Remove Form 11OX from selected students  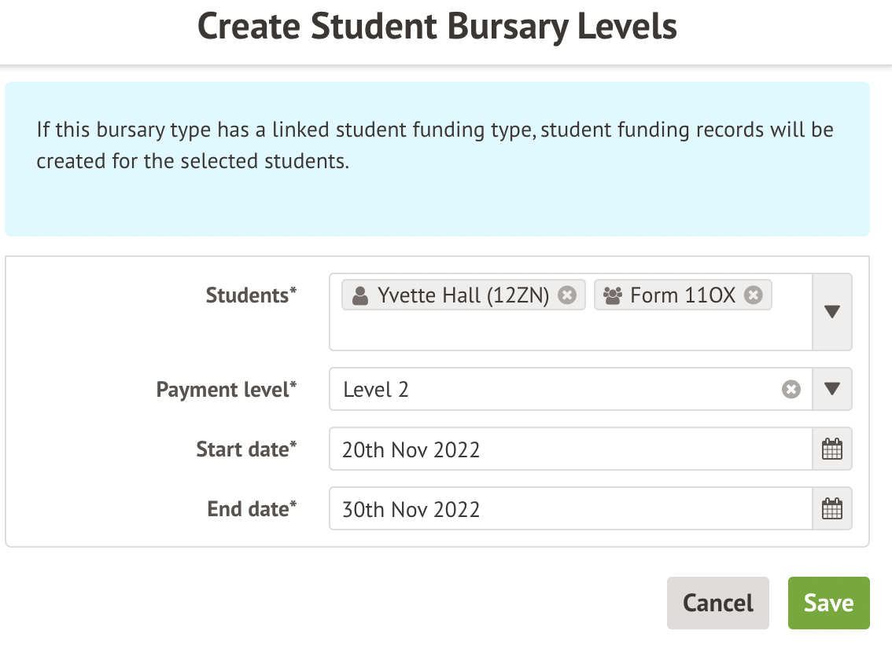pos(754,295)
